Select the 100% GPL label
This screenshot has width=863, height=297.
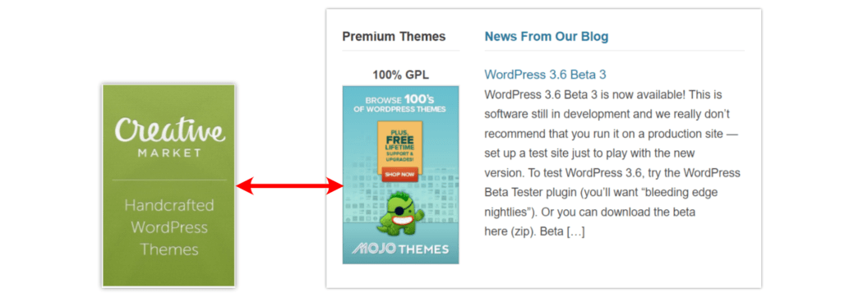[400, 75]
